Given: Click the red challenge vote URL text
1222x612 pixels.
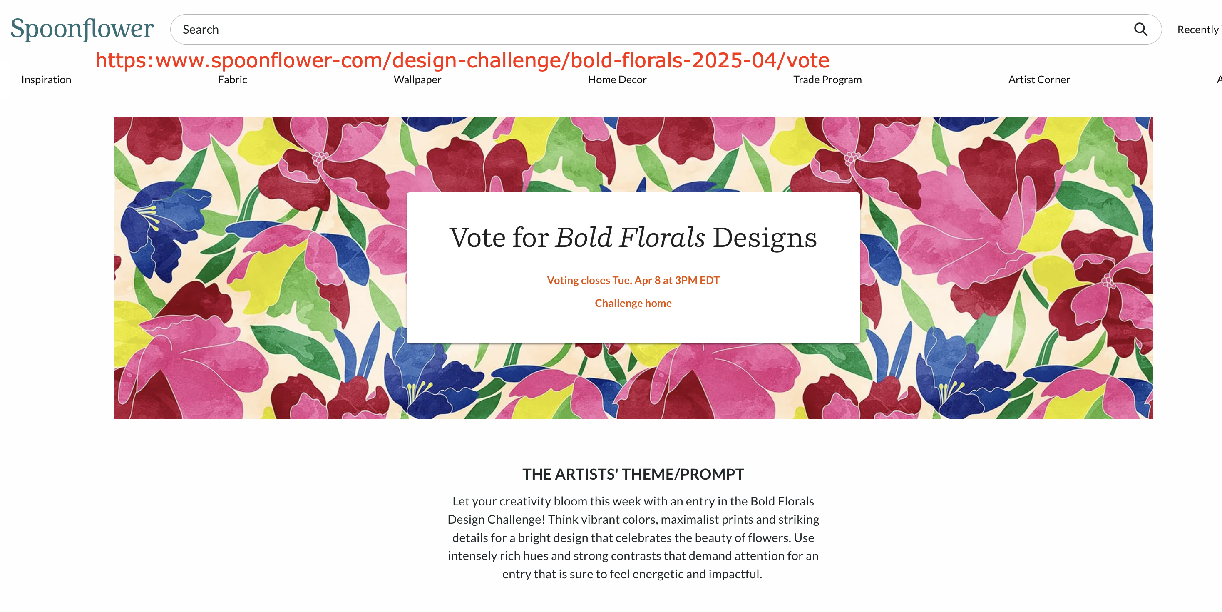Looking at the screenshot, I should click(462, 60).
